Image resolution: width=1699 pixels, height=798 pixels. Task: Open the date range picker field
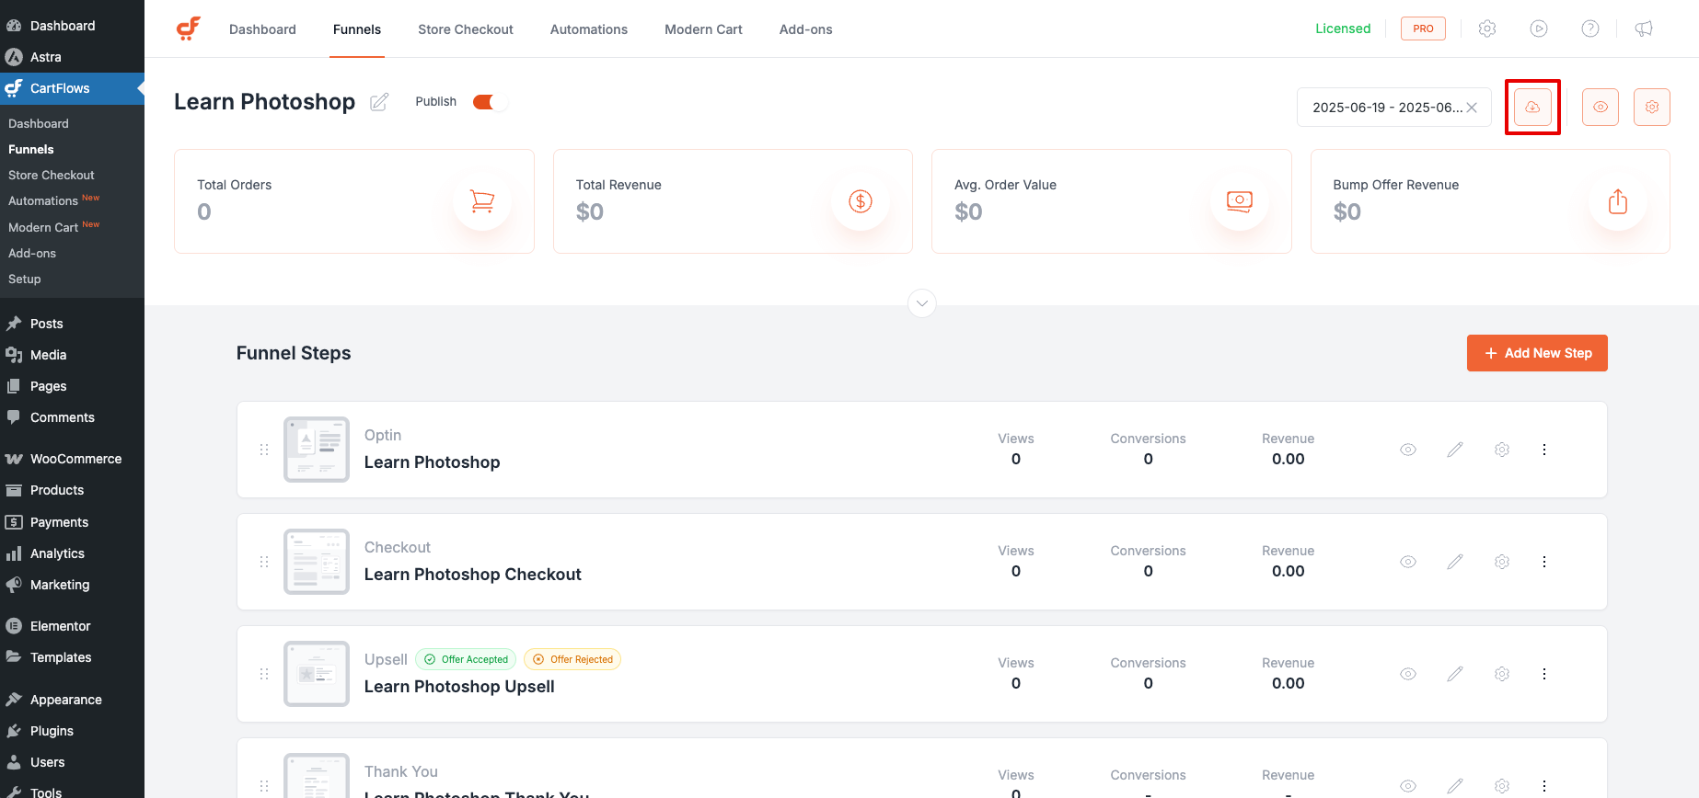pos(1393,108)
